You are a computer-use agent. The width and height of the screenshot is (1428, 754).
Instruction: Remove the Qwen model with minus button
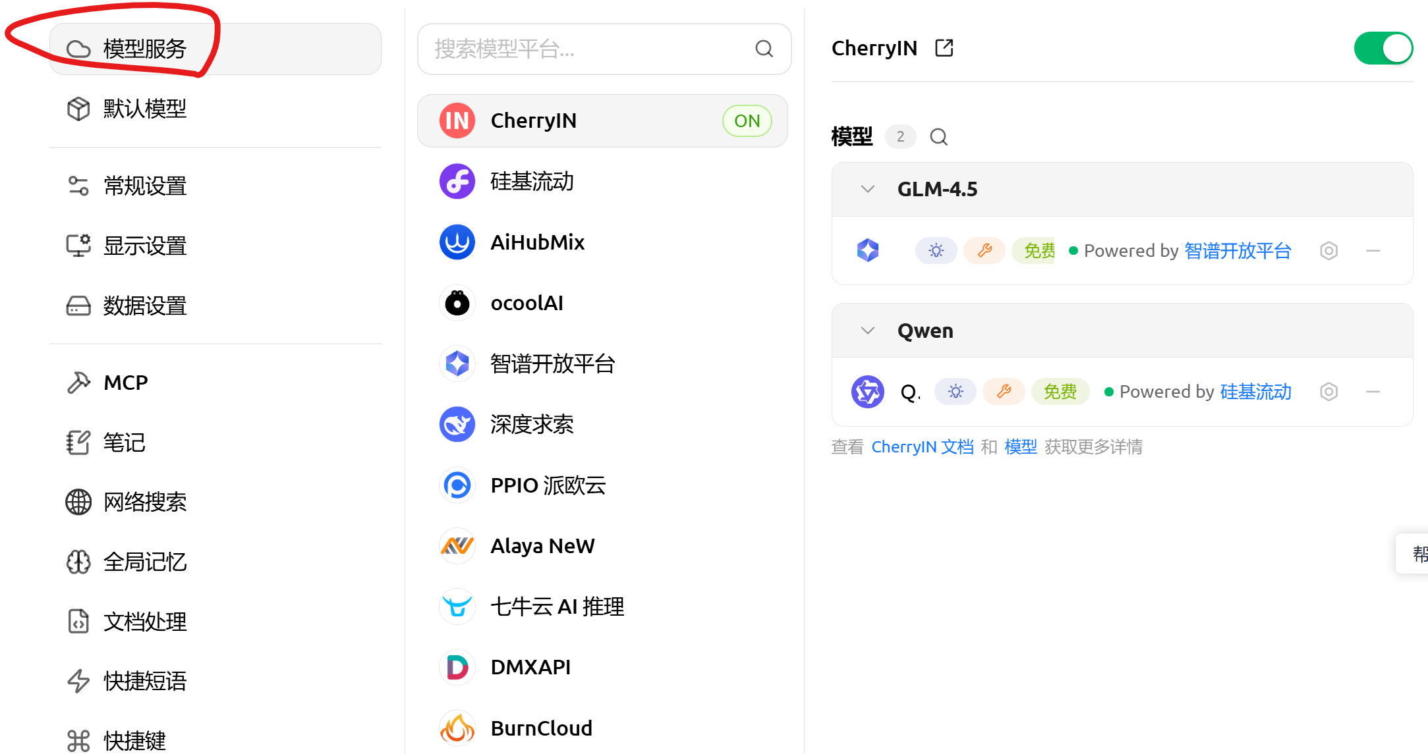(1373, 392)
